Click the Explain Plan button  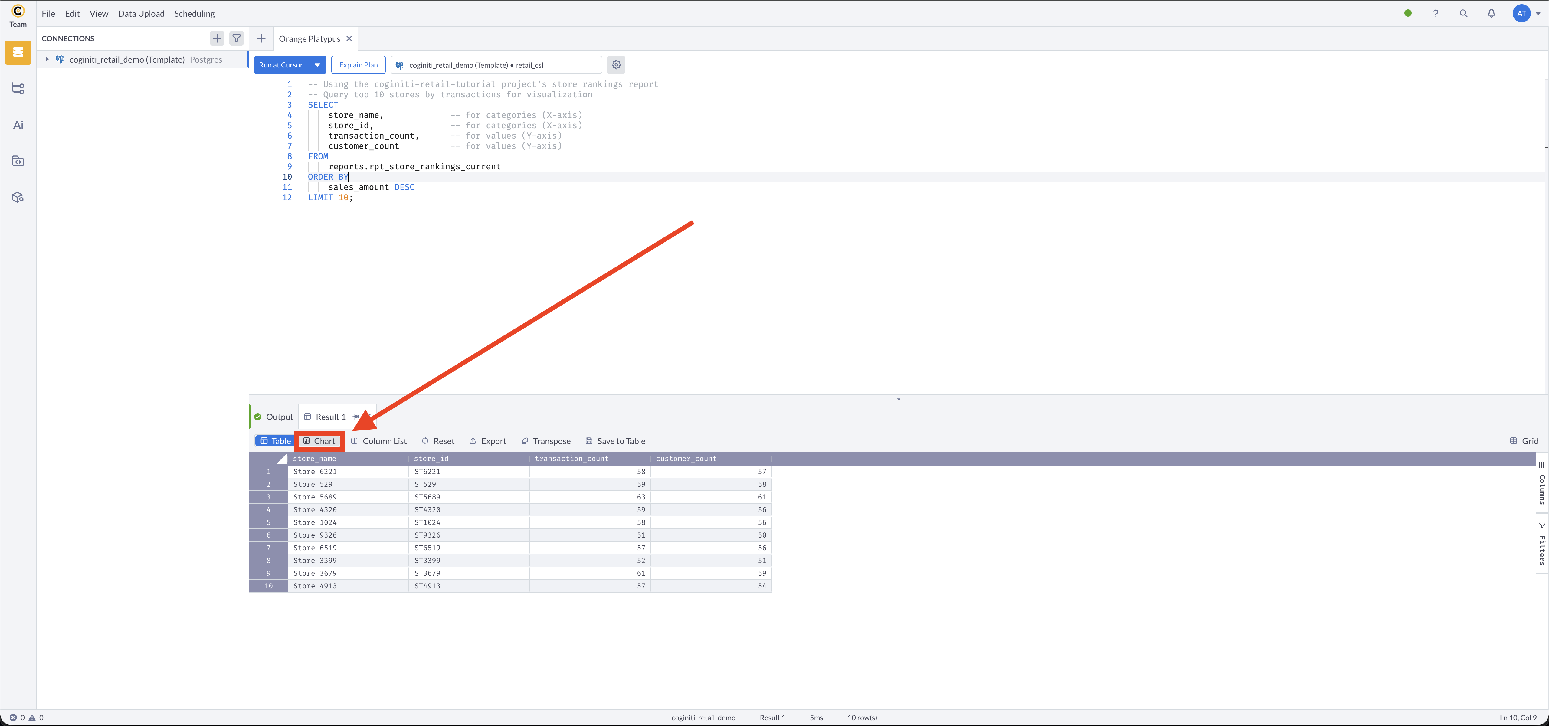(x=359, y=65)
